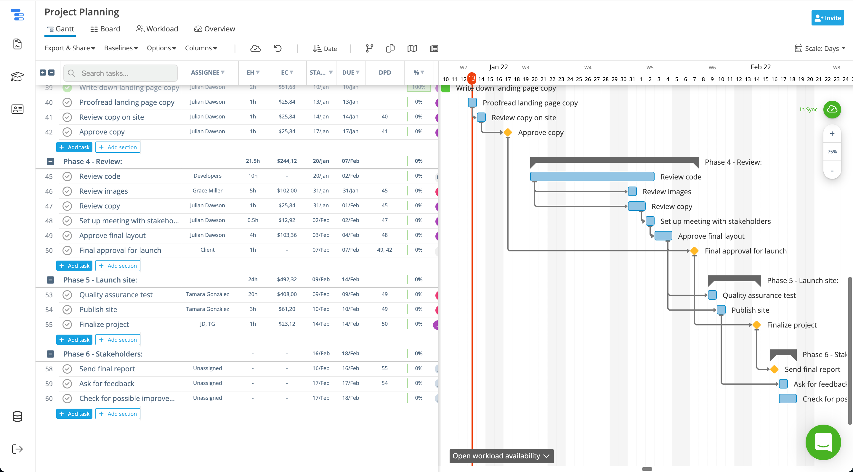The height and width of the screenshot is (472, 853).
Task: Click the copy project icon
Action: 390,48
